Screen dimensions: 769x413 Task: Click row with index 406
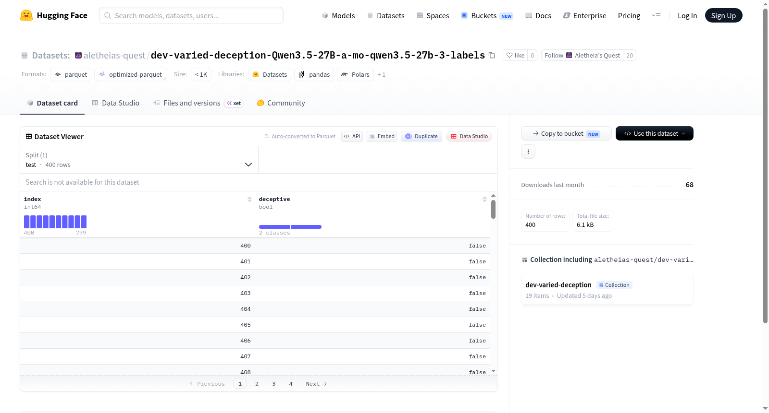(255, 341)
